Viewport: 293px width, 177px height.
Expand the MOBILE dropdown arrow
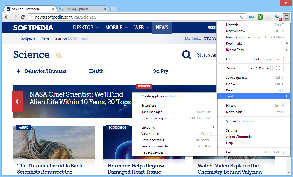click(x=126, y=28)
